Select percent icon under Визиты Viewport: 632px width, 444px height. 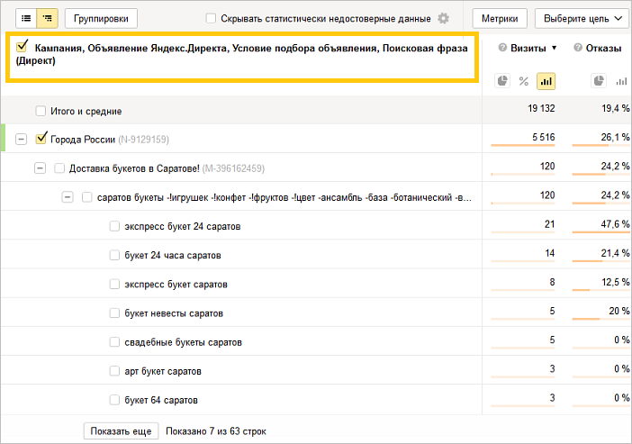[x=524, y=81]
